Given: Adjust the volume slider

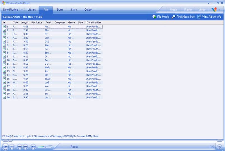Looking at the screenshot, I should [45, 147].
